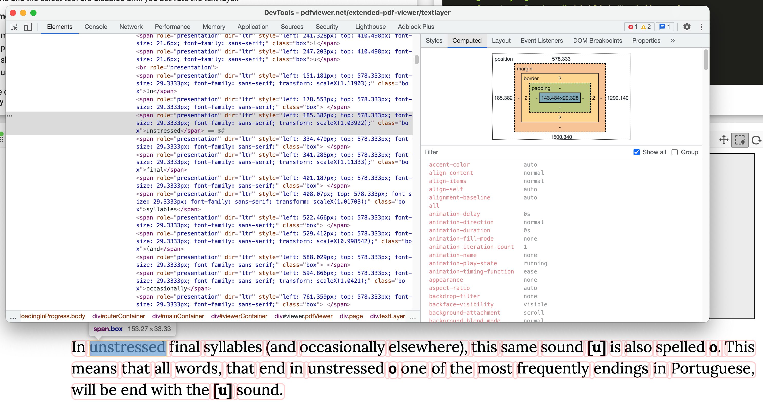Click the accent-color computed property
This screenshot has width=763, height=402.
(x=449, y=165)
